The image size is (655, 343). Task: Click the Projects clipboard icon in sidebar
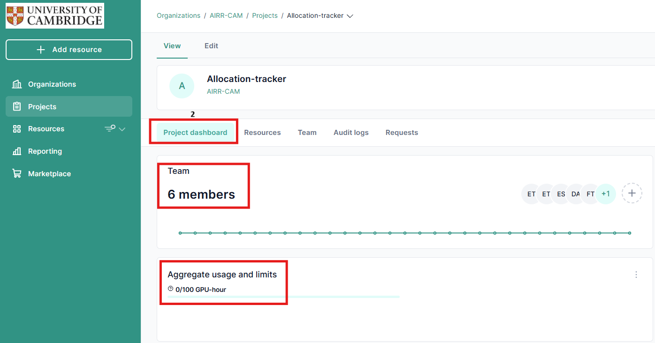17,107
